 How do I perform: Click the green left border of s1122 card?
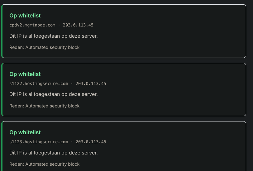[2, 89]
